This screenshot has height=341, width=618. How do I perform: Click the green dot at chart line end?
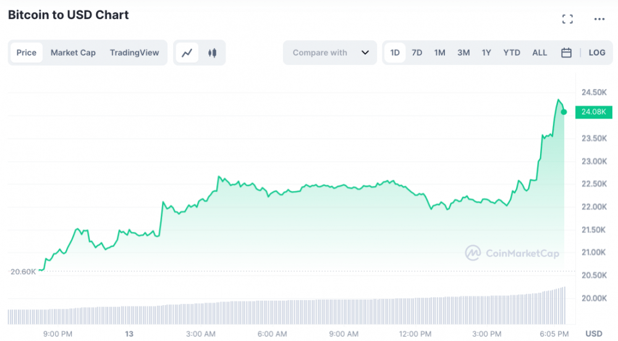pos(564,112)
